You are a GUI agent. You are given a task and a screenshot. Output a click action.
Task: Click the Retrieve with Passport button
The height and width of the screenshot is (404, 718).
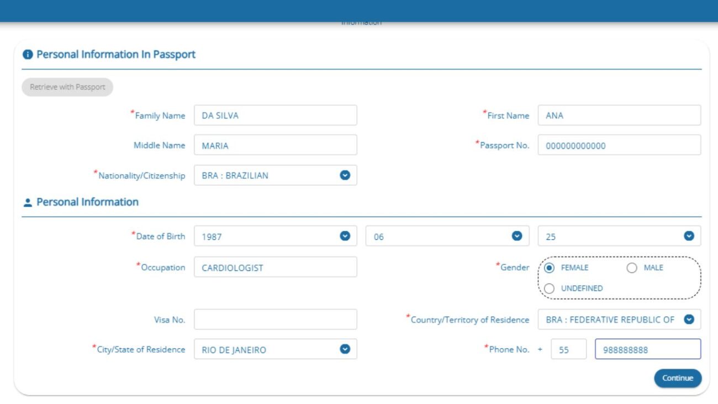pos(67,87)
